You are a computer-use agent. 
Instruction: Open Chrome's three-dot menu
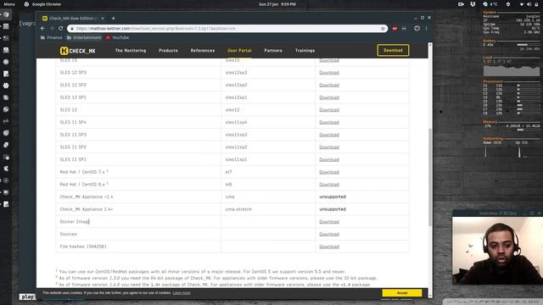coord(426,28)
